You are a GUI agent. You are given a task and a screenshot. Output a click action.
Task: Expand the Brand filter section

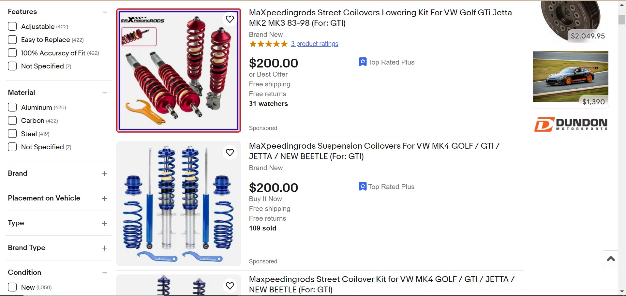[x=104, y=174]
